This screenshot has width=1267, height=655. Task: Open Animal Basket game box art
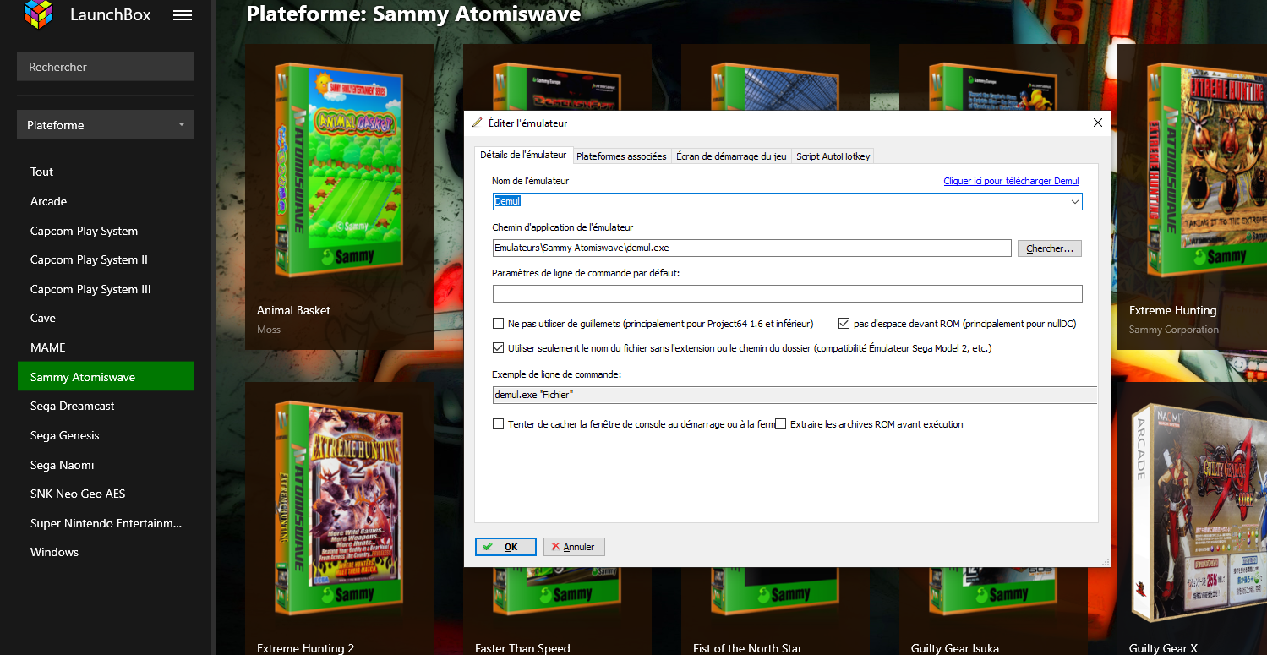(x=337, y=169)
